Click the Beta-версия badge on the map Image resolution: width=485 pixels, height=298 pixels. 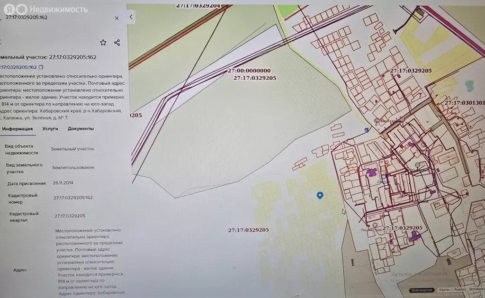coord(422,290)
